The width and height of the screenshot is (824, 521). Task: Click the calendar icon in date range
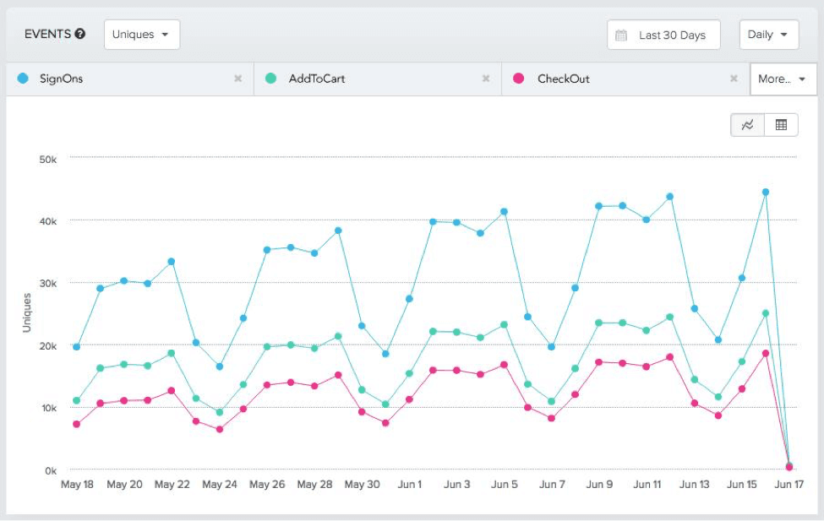[621, 35]
